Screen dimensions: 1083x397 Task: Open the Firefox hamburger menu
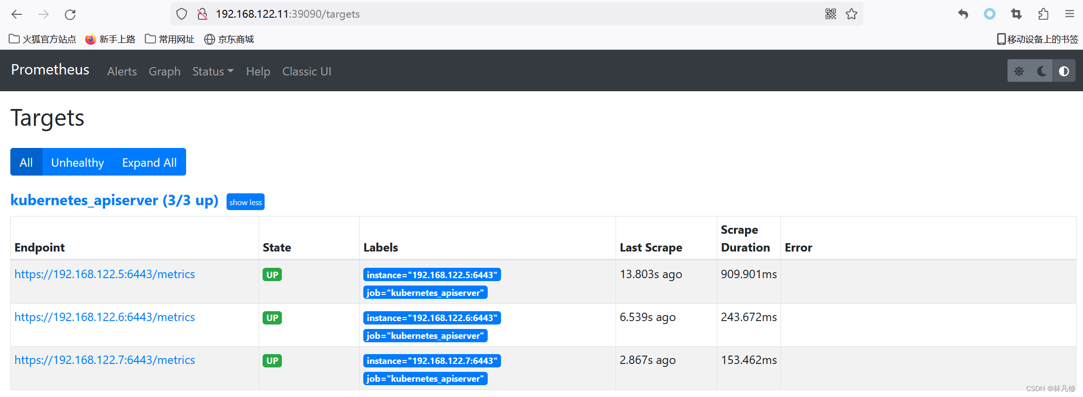pos(1070,14)
